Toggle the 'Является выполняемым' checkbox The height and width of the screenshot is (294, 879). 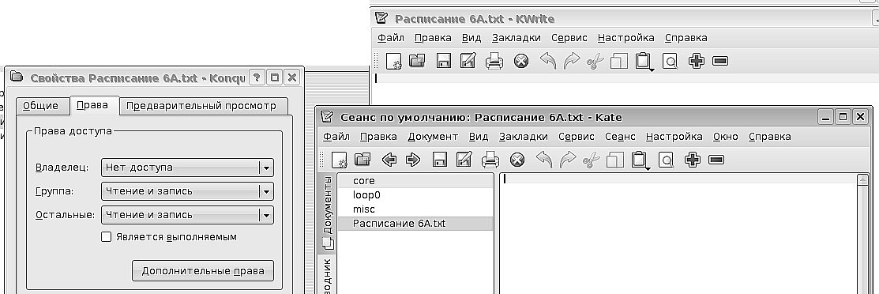click(106, 237)
